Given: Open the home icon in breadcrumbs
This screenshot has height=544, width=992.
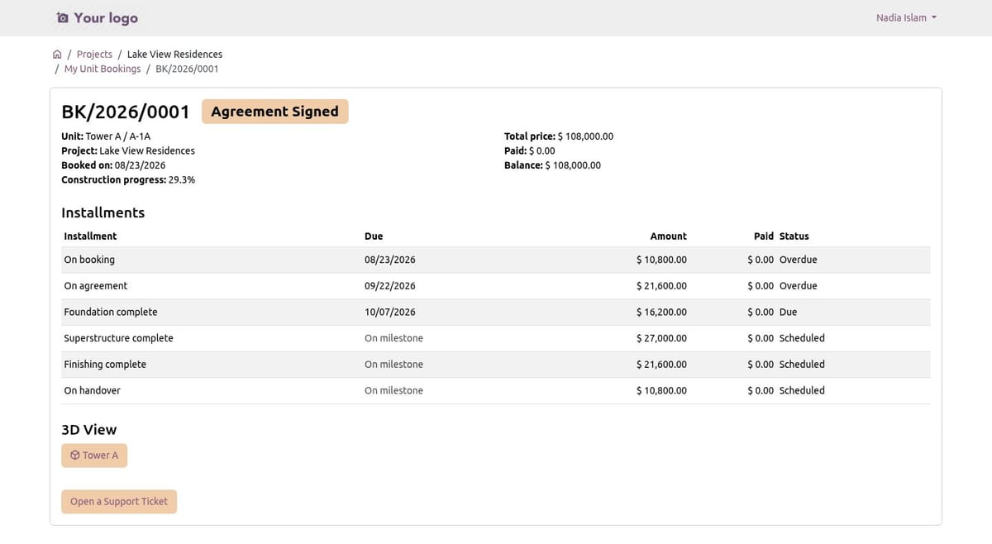Looking at the screenshot, I should point(57,55).
